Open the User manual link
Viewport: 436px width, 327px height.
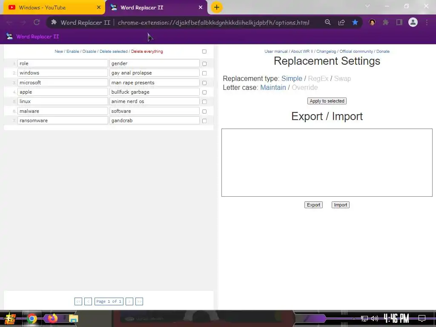coord(276,52)
